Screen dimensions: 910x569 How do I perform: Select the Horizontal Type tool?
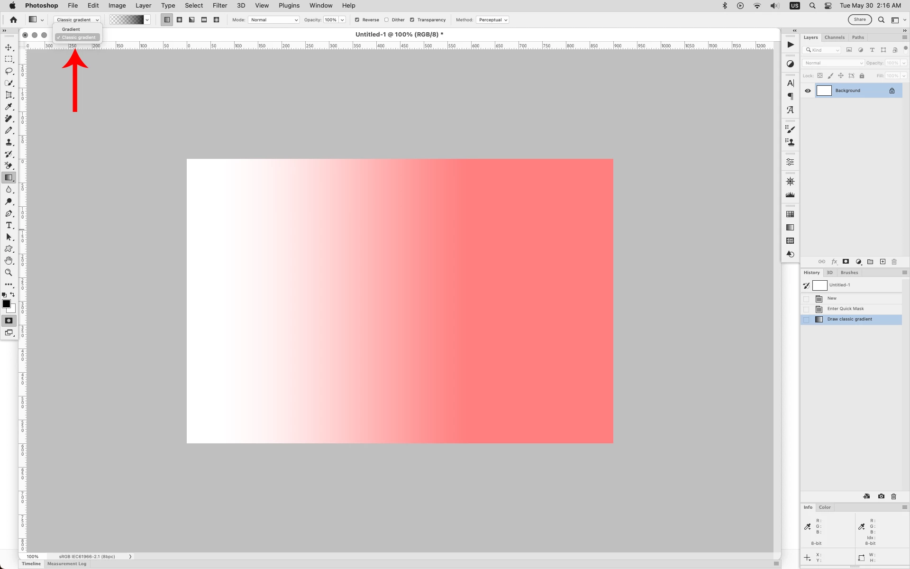coord(9,225)
